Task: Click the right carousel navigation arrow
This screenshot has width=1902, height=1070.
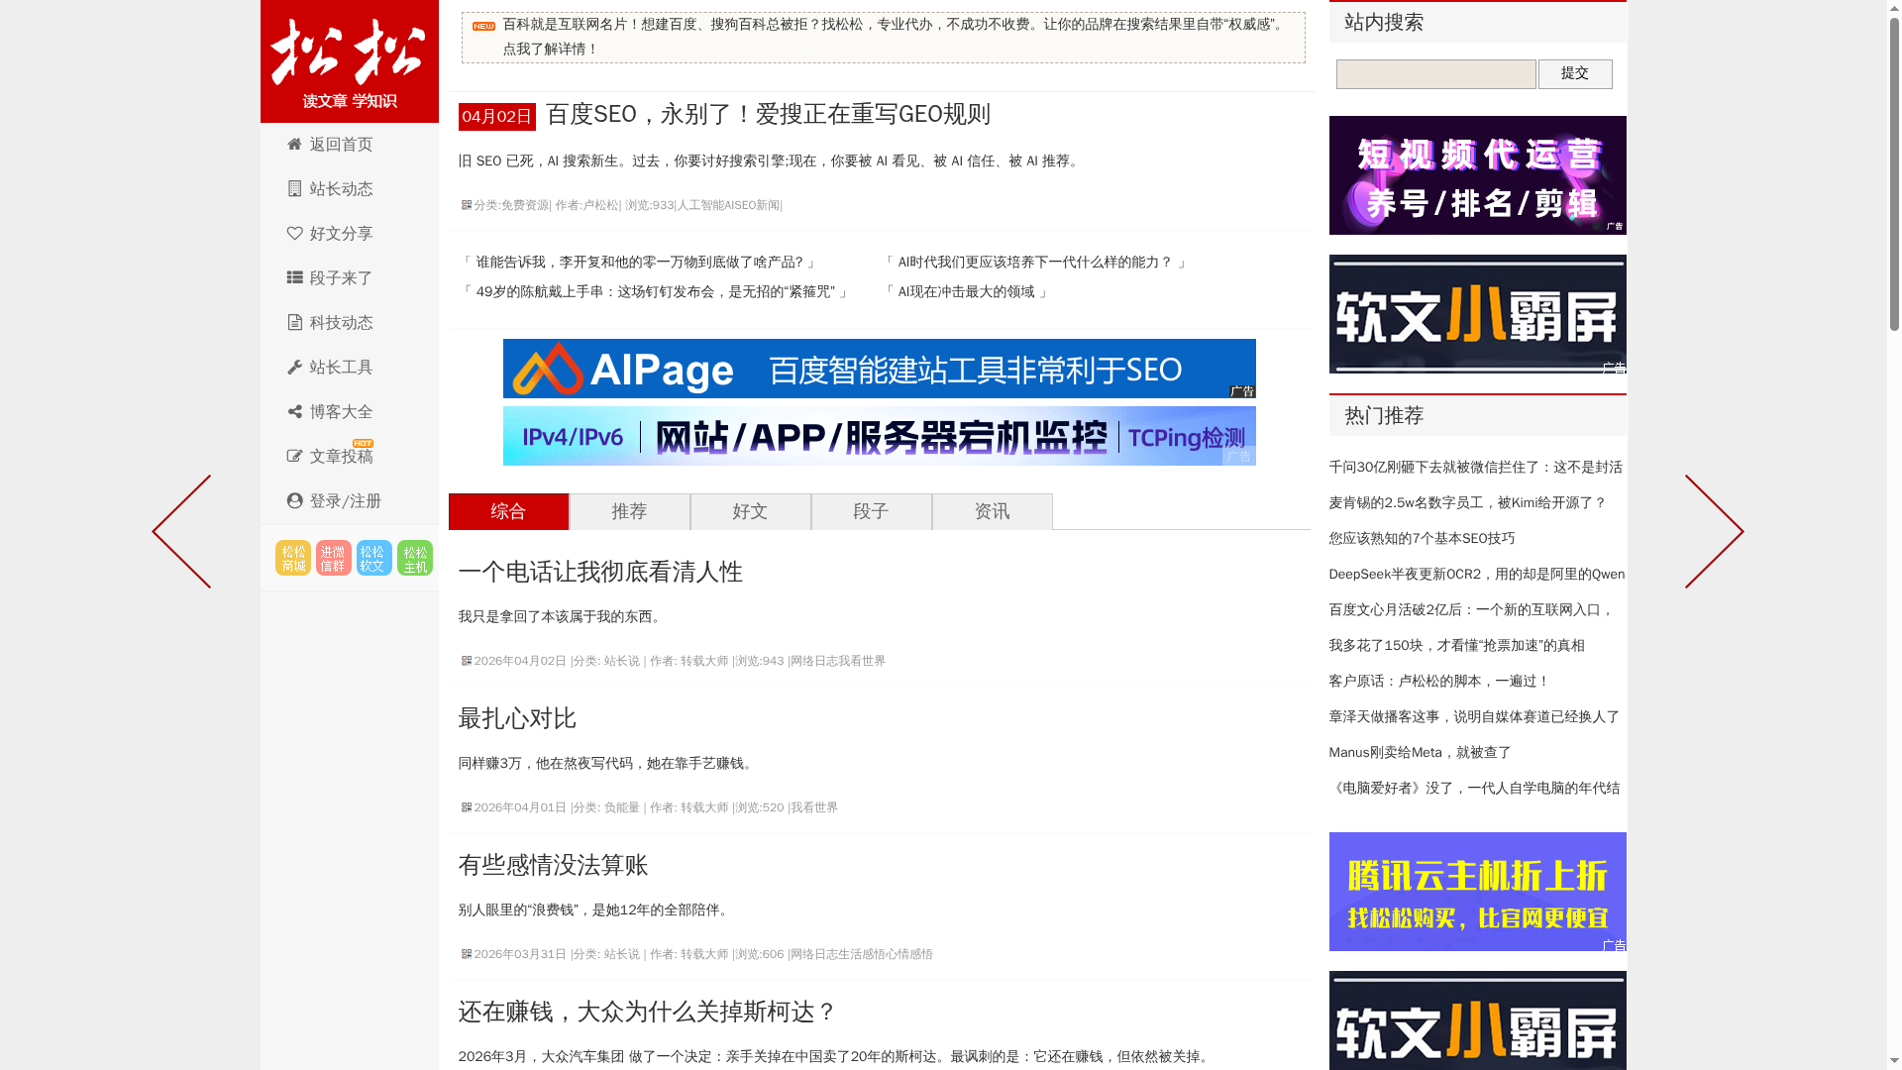Action: click(x=1715, y=530)
